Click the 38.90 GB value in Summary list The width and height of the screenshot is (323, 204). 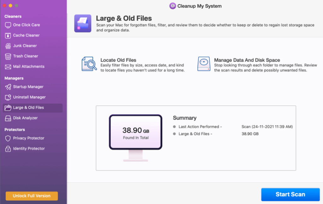[250, 134]
